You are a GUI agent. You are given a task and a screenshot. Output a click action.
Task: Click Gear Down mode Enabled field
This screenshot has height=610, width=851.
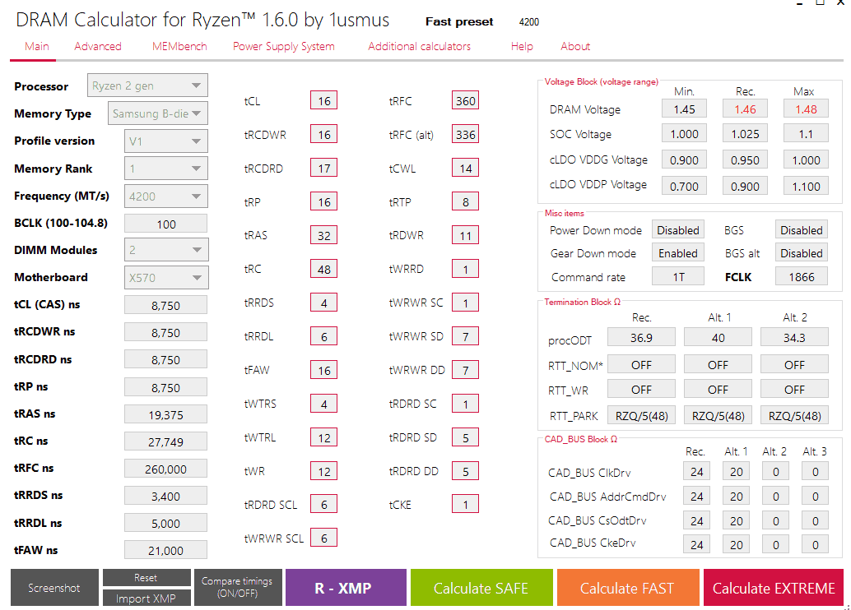click(678, 253)
